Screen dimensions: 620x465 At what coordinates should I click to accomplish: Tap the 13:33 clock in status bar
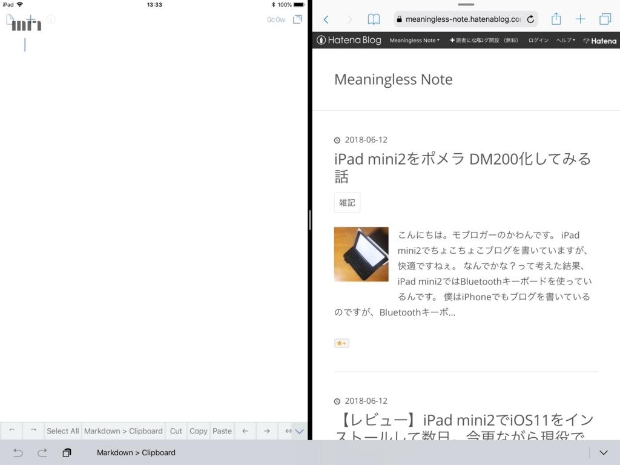(x=154, y=5)
